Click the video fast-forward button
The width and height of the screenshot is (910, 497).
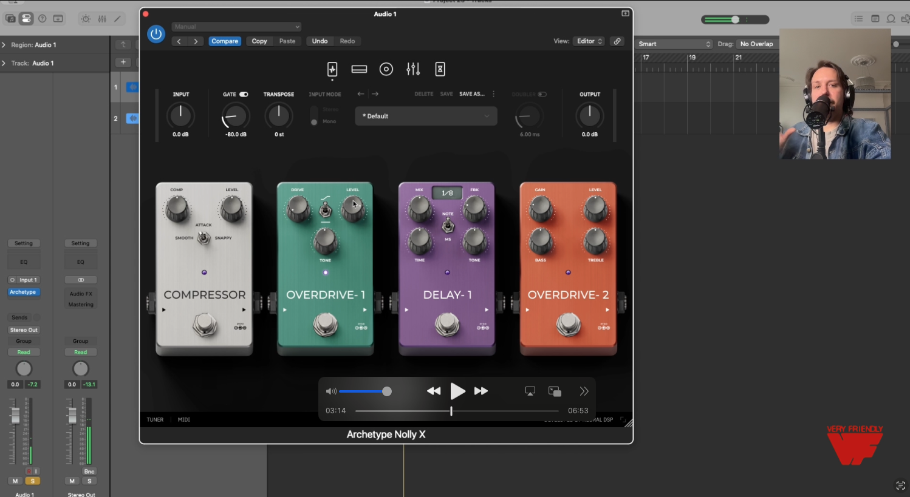pyautogui.click(x=481, y=391)
